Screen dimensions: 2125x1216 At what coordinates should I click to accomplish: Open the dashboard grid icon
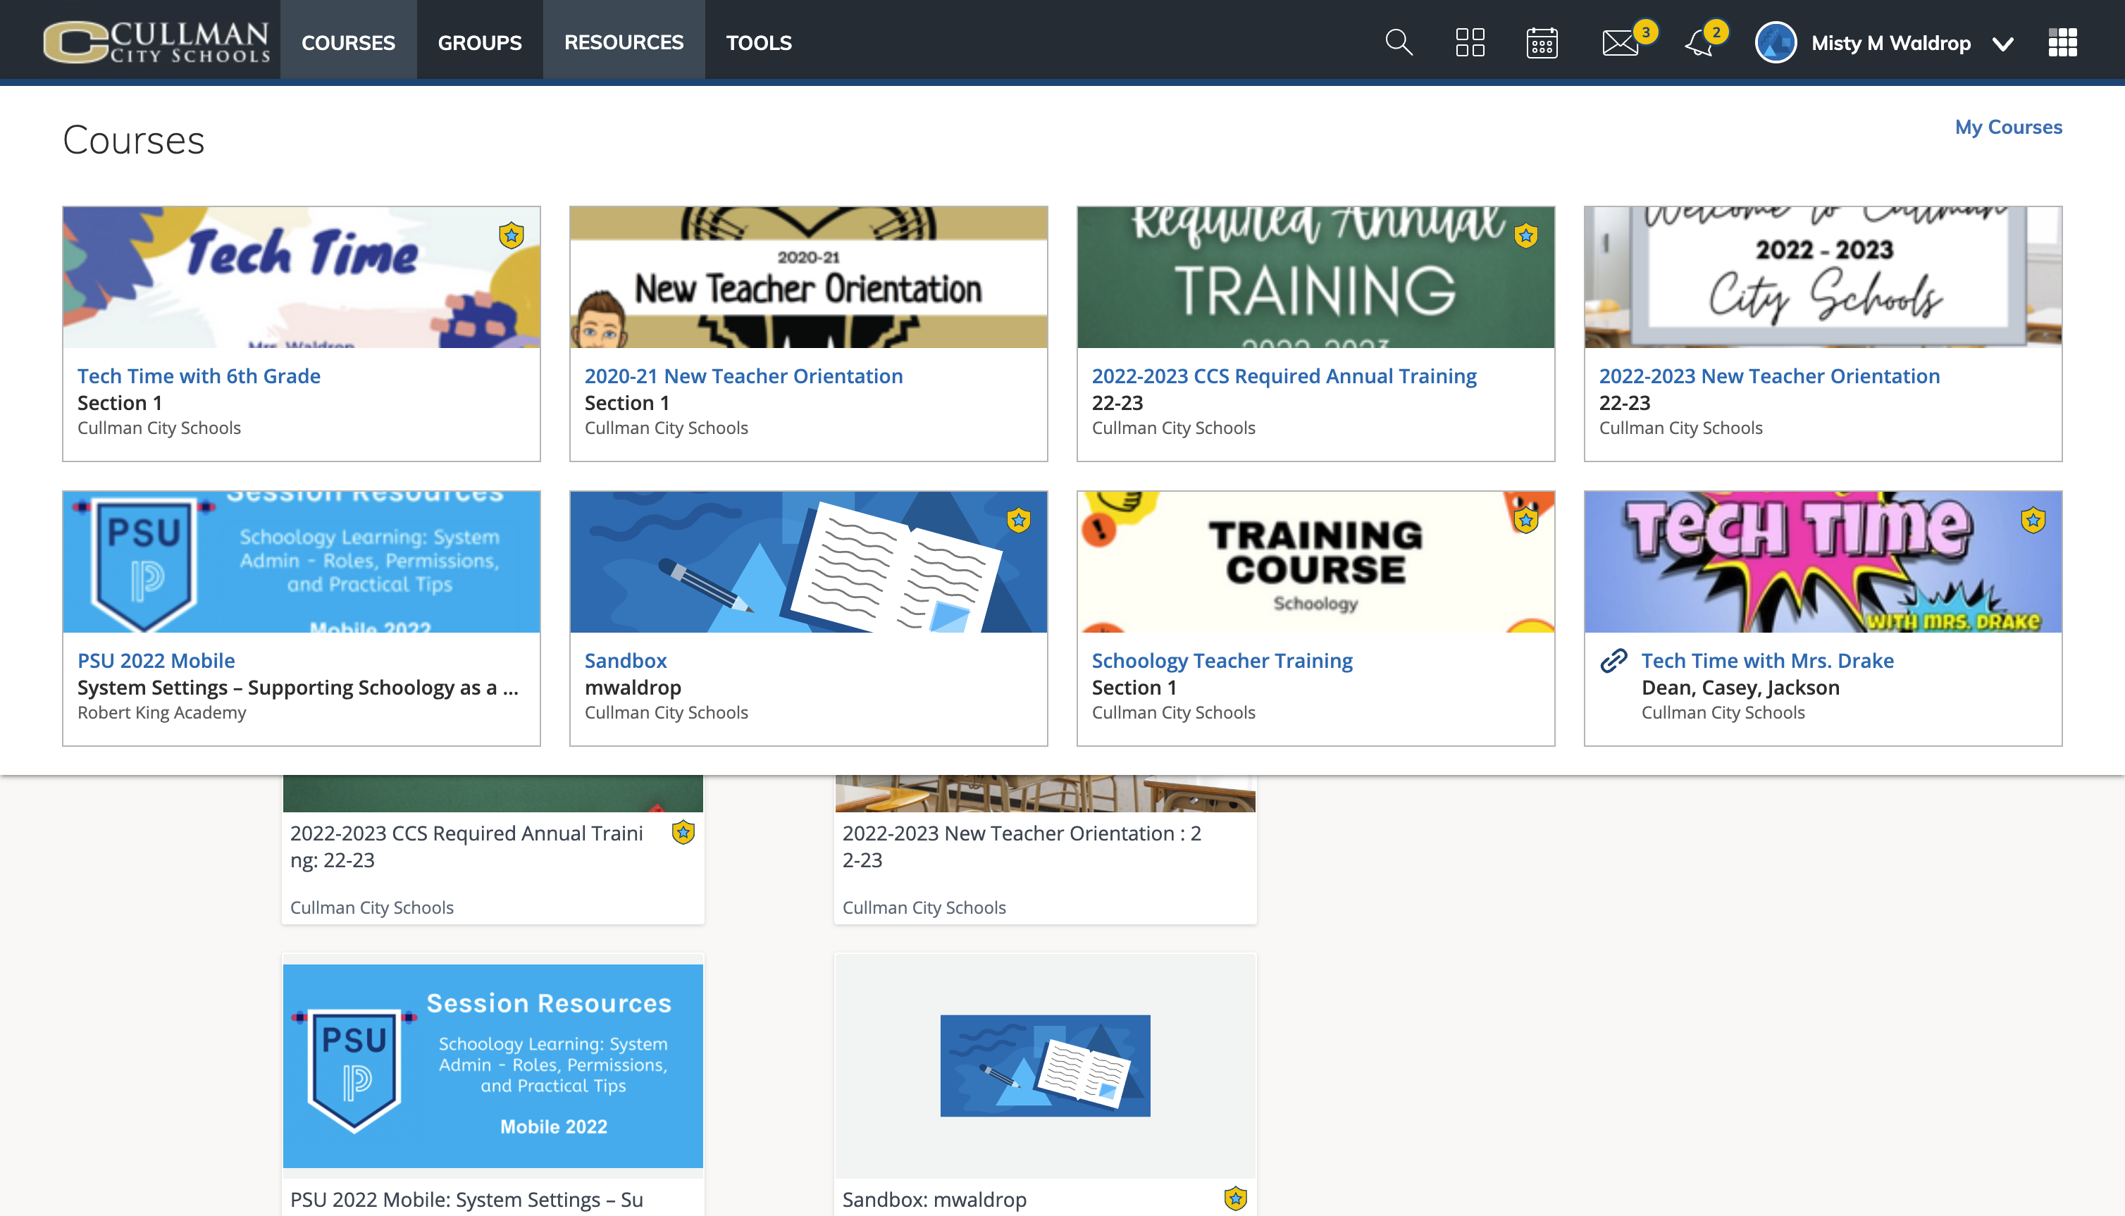coord(1470,42)
